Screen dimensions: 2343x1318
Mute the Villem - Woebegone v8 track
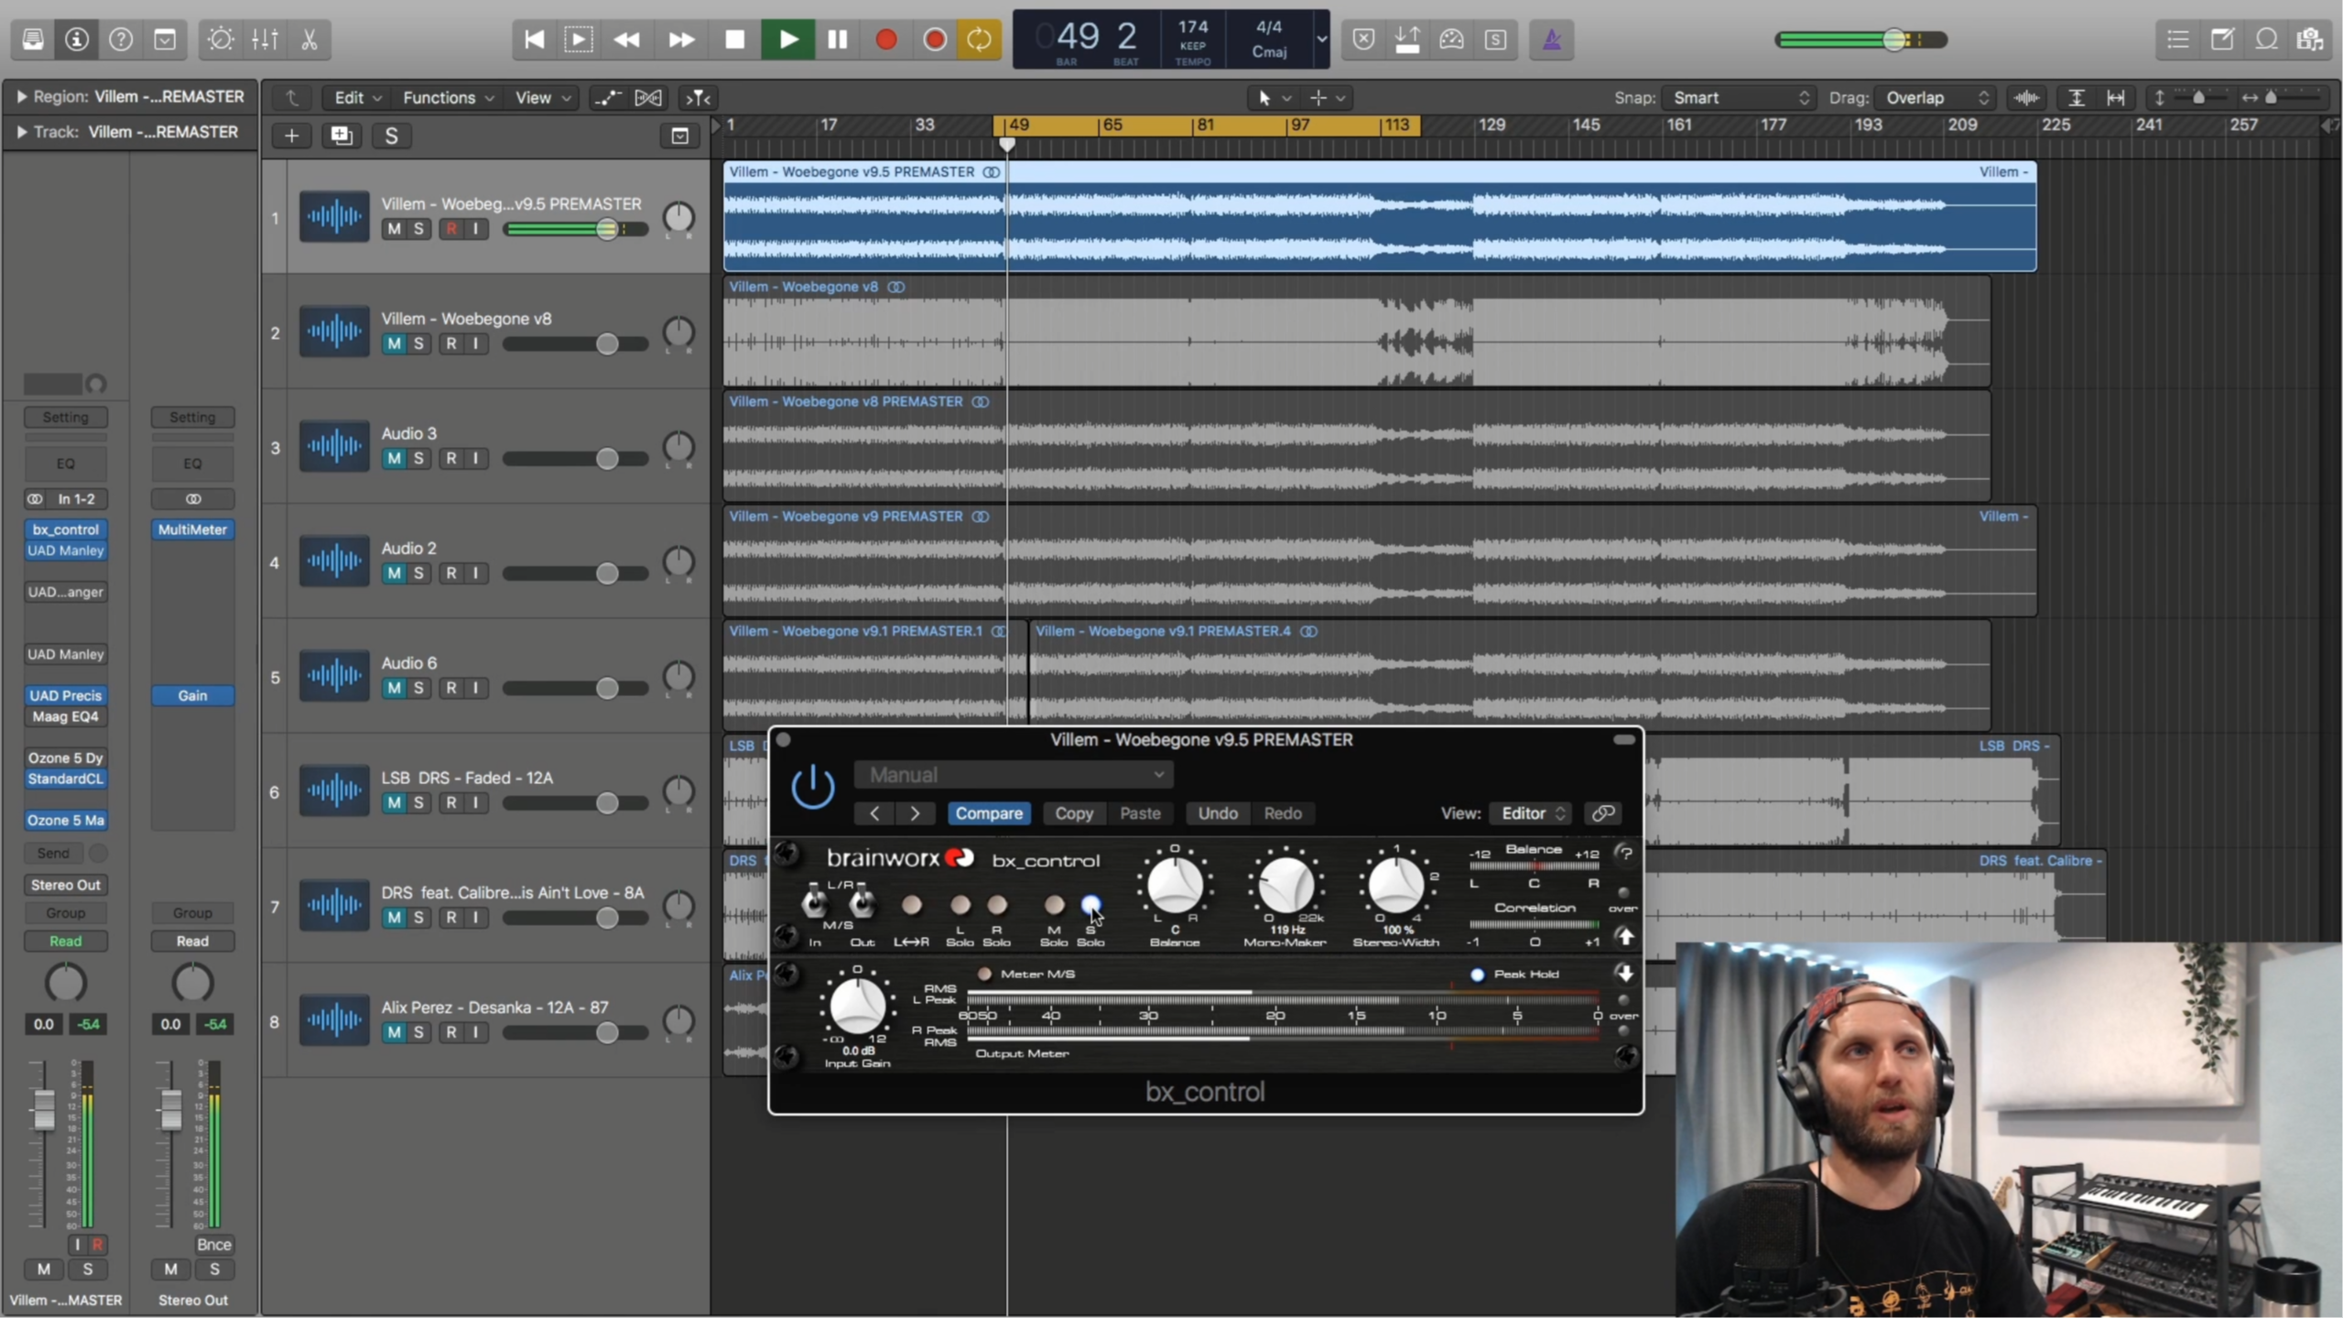click(394, 343)
